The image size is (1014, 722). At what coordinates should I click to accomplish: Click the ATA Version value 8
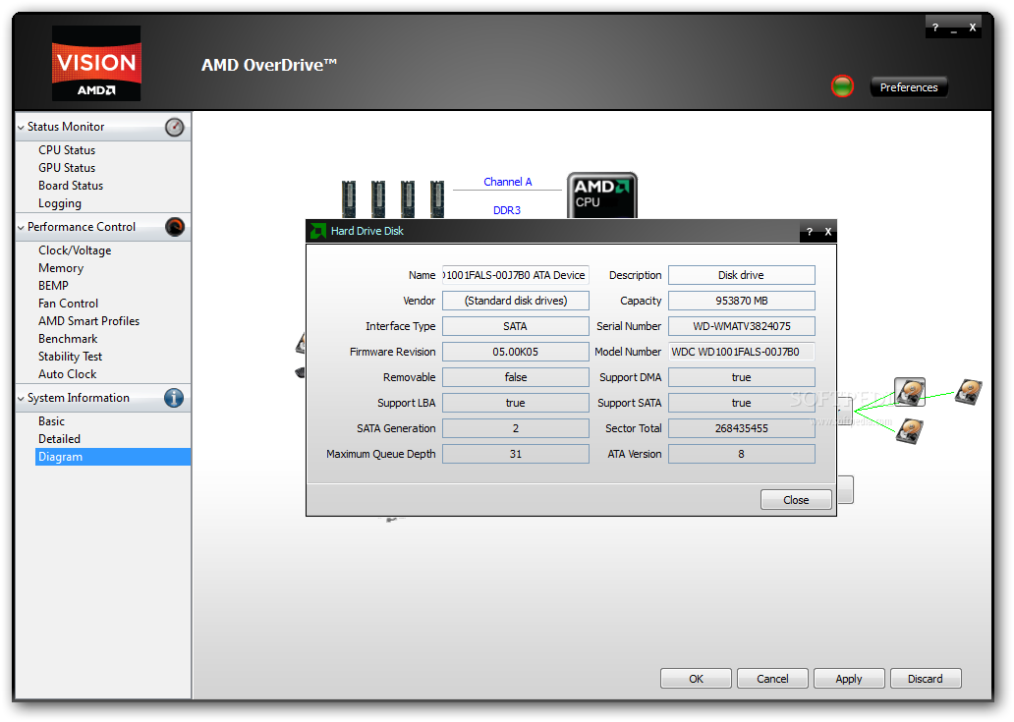pyautogui.click(x=741, y=454)
